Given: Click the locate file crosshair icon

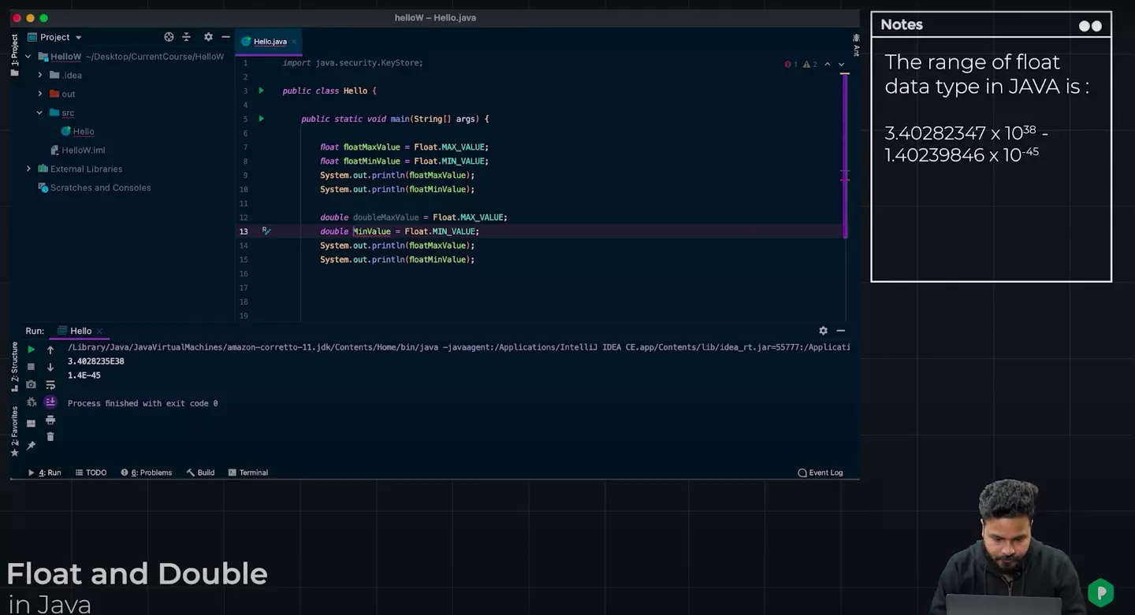Looking at the screenshot, I should click(x=169, y=37).
